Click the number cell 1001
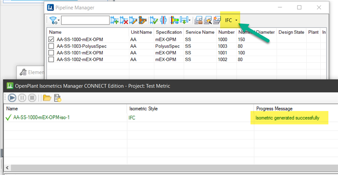 pos(223,53)
